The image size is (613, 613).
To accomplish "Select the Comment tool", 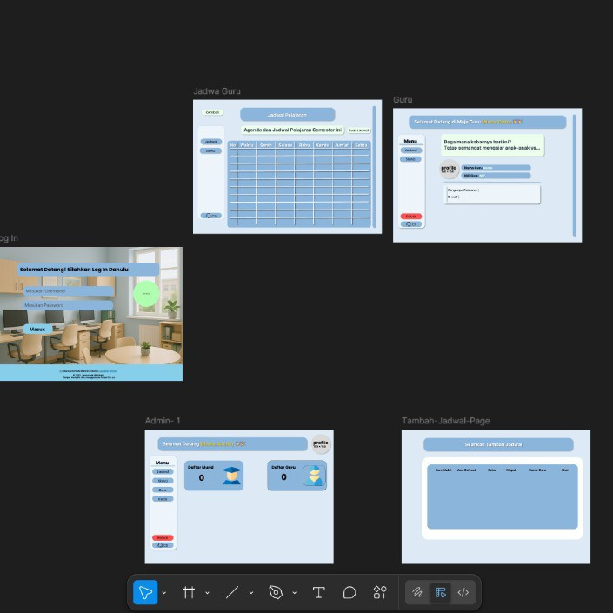I will point(350,592).
